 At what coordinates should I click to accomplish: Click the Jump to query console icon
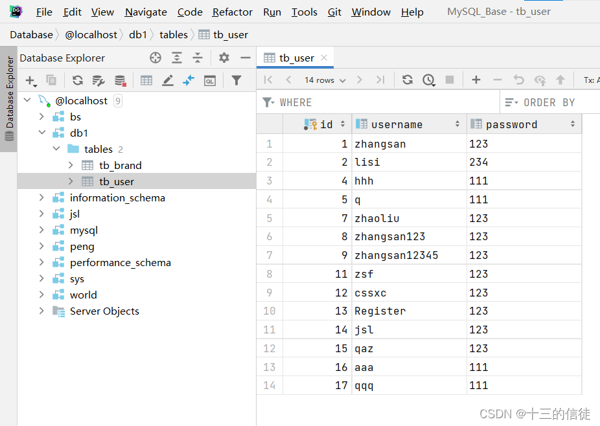click(x=189, y=80)
